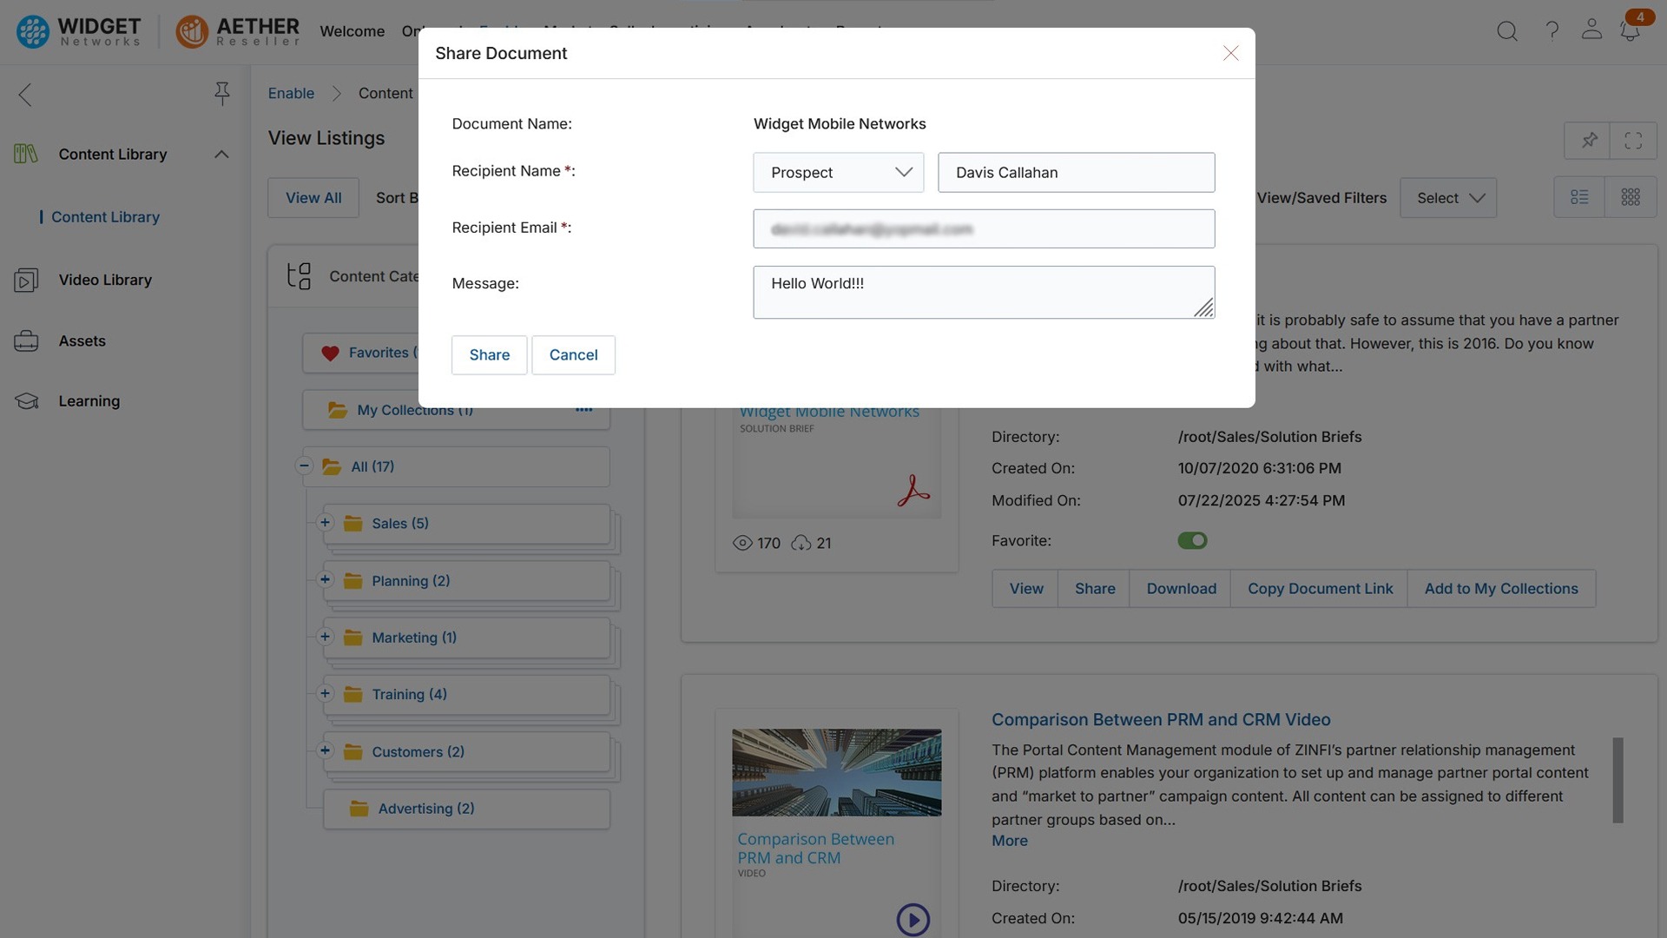Expand the Sales folder
Screen dimensions: 1667x938
(x=326, y=522)
